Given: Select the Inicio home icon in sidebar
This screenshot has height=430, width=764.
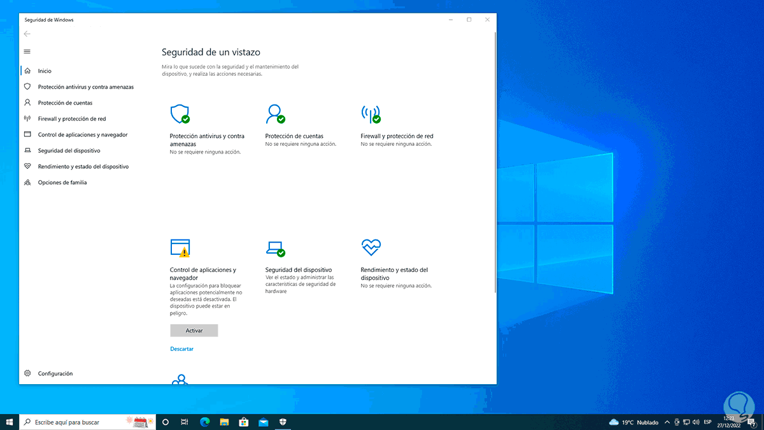Looking at the screenshot, I should (28, 70).
